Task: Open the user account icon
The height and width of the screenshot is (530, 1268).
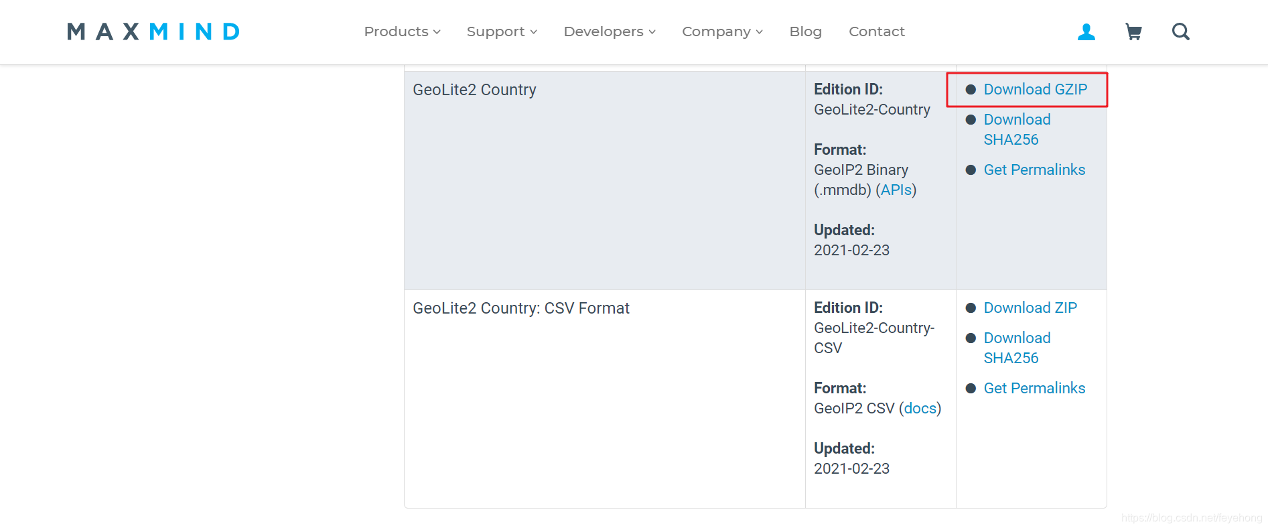Action: tap(1086, 31)
